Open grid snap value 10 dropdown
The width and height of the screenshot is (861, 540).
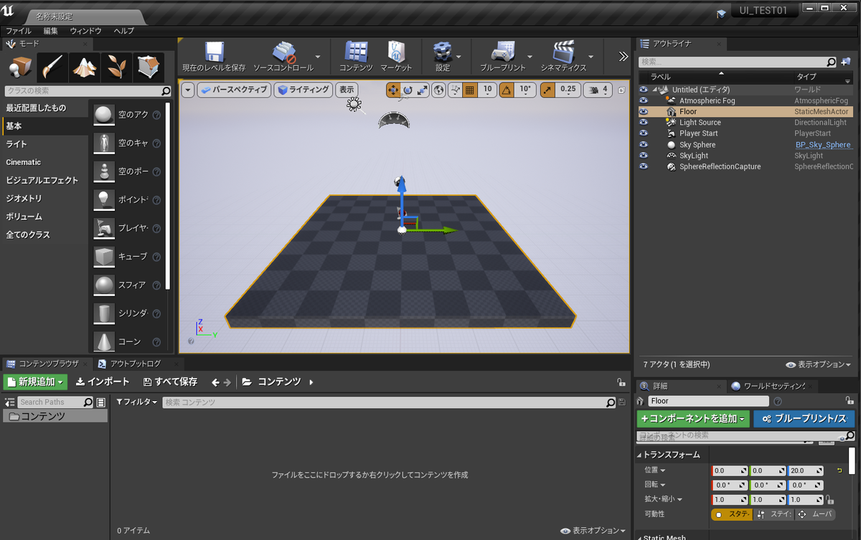point(488,90)
